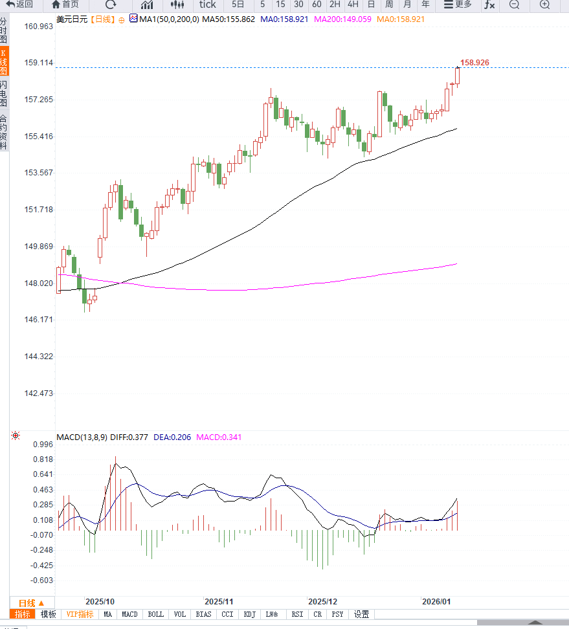The height and width of the screenshot is (629, 569).
Task: Open the fx formula indicator tool
Action: point(489,5)
